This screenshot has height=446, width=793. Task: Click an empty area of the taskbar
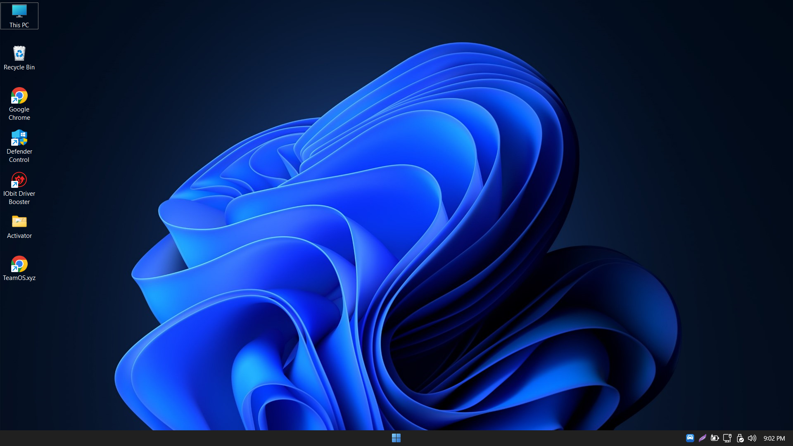tap(207, 438)
